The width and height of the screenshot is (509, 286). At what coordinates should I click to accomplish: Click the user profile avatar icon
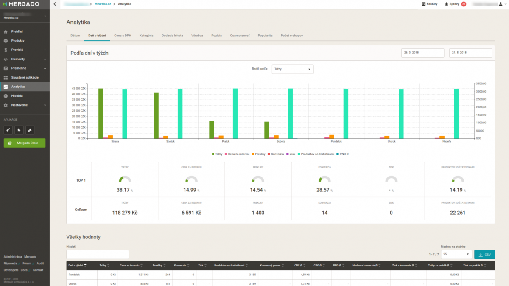point(500,4)
